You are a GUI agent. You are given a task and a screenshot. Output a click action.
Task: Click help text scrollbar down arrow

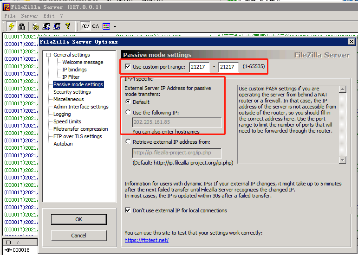(x=343, y=160)
